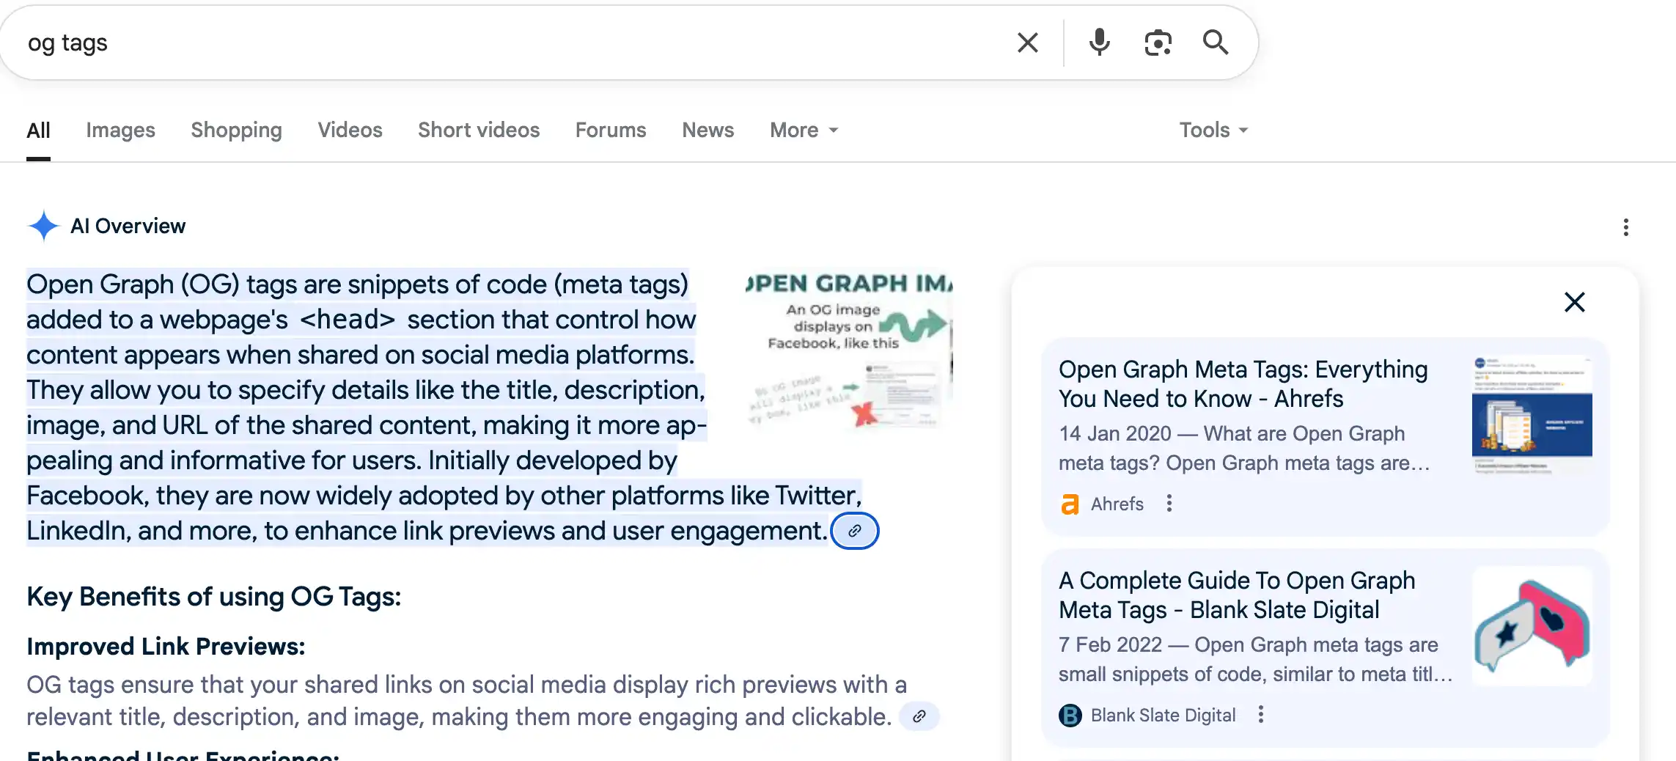The width and height of the screenshot is (1676, 761).
Task: Select the All results tab
Action: [x=38, y=130]
